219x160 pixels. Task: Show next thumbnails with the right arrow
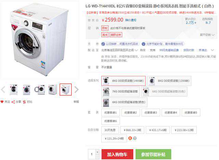(76, 90)
